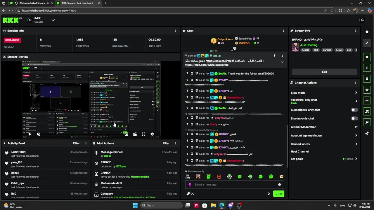Screen dimensions: 374x210
Task: Click the three-dots cluster icon in right sidebar
Action: tap(367, 133)
